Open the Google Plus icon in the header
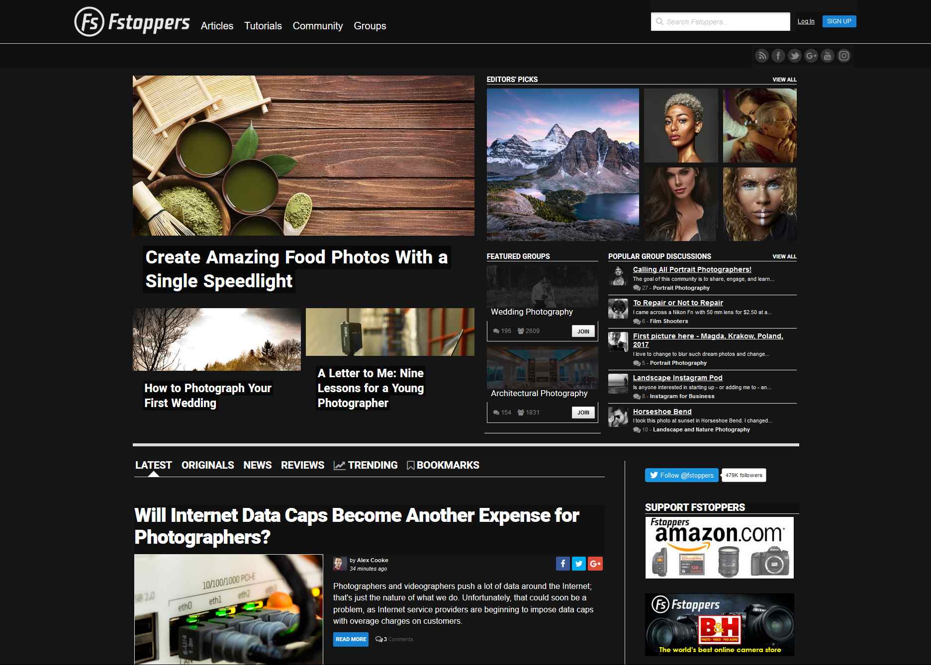 (811, 56)
